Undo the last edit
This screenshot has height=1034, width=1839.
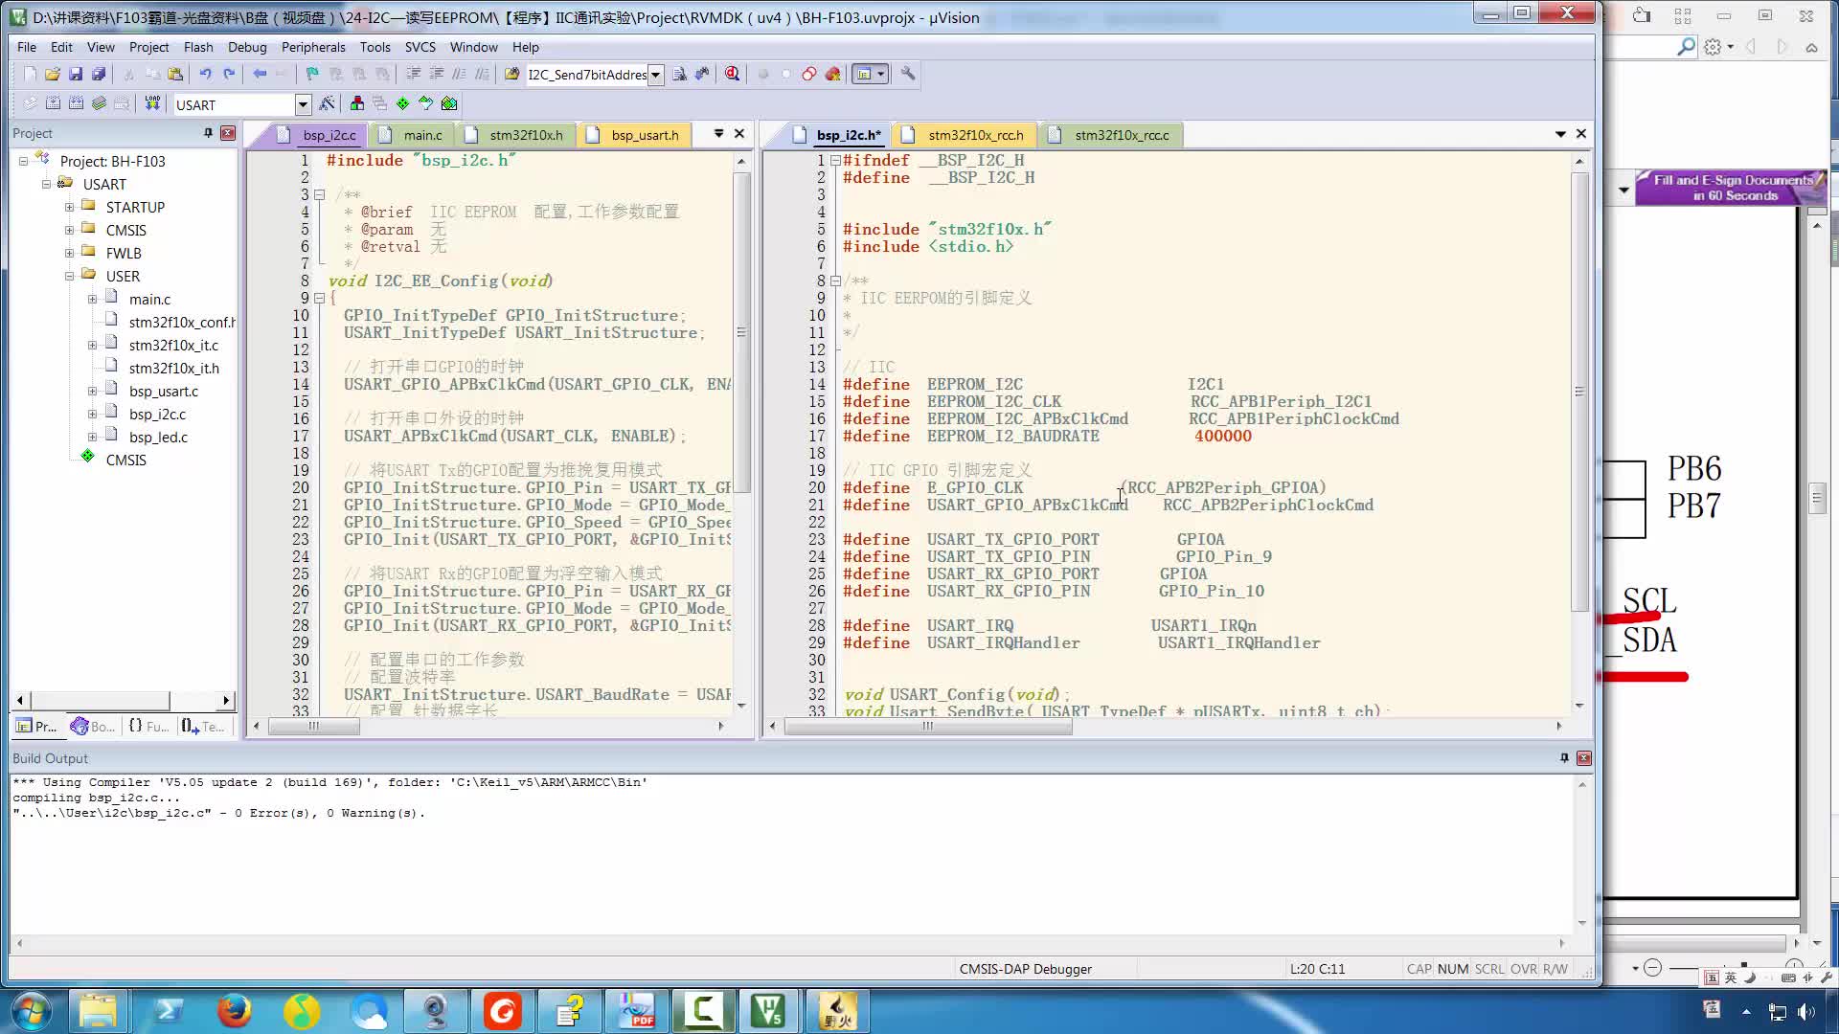205,74
